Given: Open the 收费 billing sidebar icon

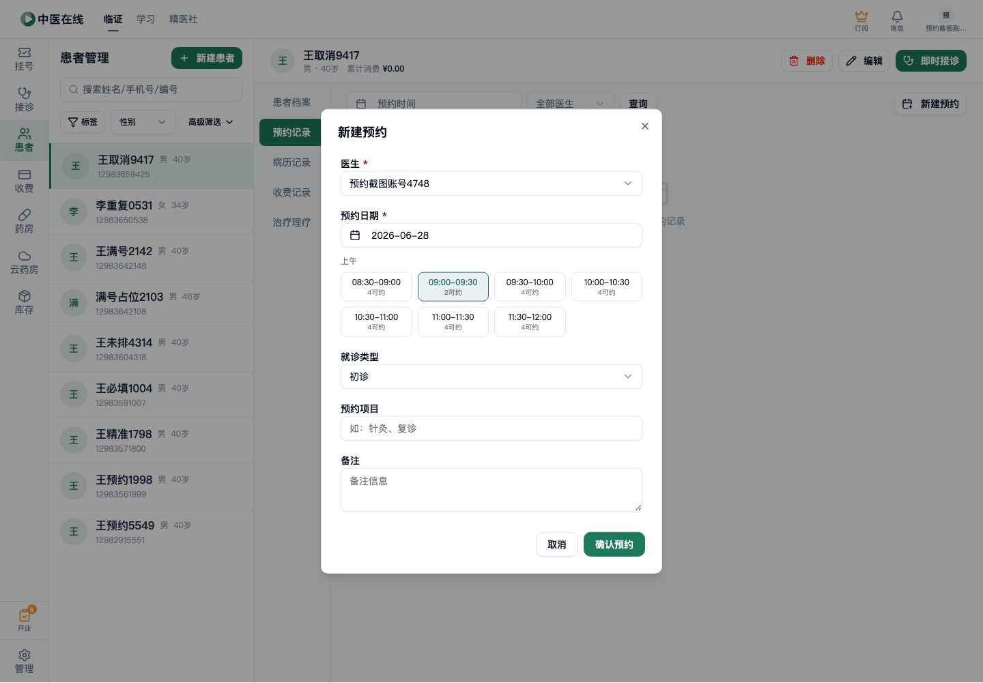Looking at the screenshot, I should [x=24, y=181].
